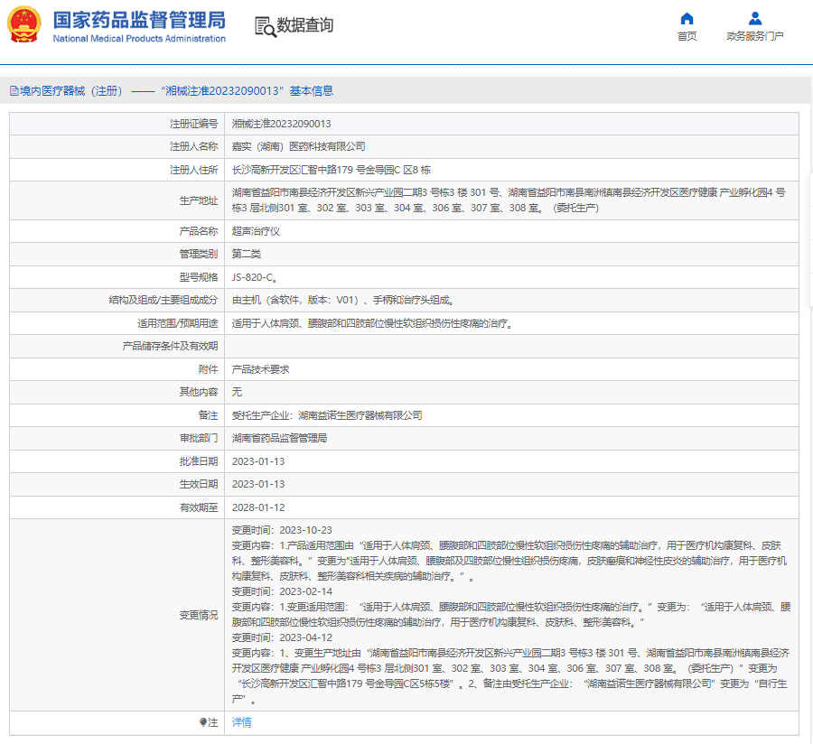This screenshot has height=744, width=813.
Task: Select the 注册证编号 row label
Action: point(194,124)
